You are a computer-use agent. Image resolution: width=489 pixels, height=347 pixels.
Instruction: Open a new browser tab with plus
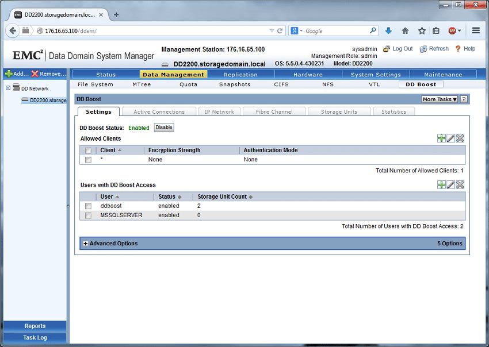(x=116, y=14)
